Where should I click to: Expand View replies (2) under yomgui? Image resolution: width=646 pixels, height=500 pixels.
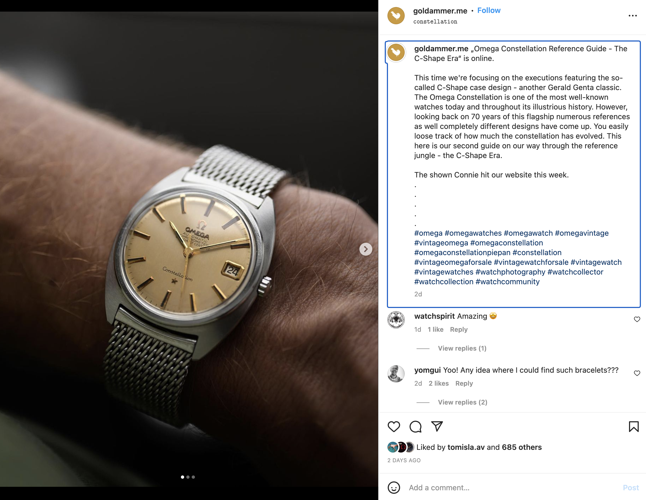[x=462, y=402]
